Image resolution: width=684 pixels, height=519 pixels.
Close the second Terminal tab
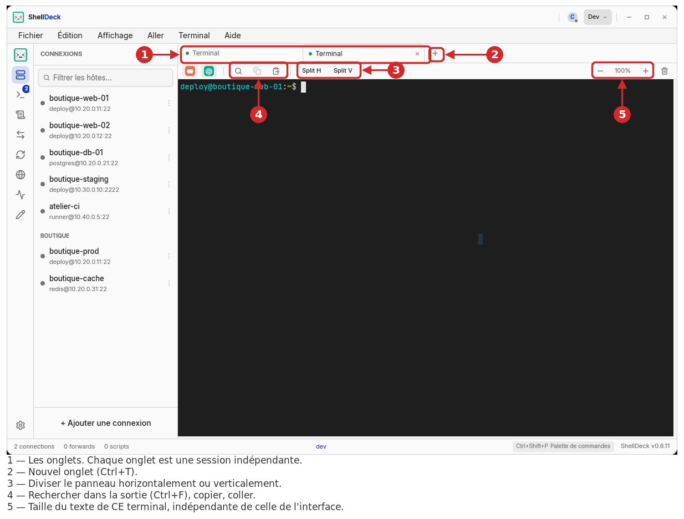coord(417,54)
